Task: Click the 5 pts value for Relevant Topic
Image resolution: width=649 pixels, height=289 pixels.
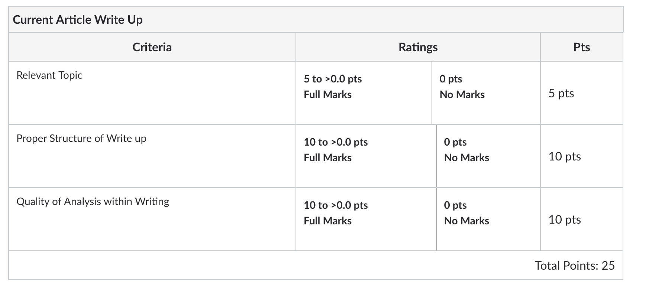Action: coord(561,93)
